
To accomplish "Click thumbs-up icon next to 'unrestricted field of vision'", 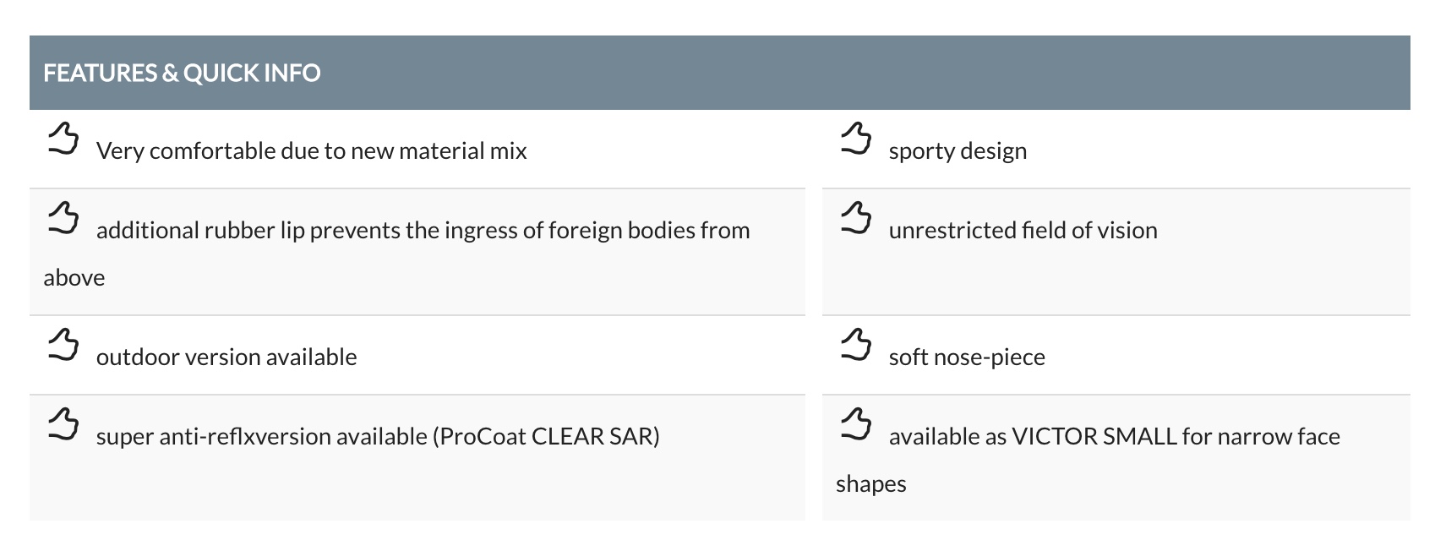I will [x=856, y=218].
